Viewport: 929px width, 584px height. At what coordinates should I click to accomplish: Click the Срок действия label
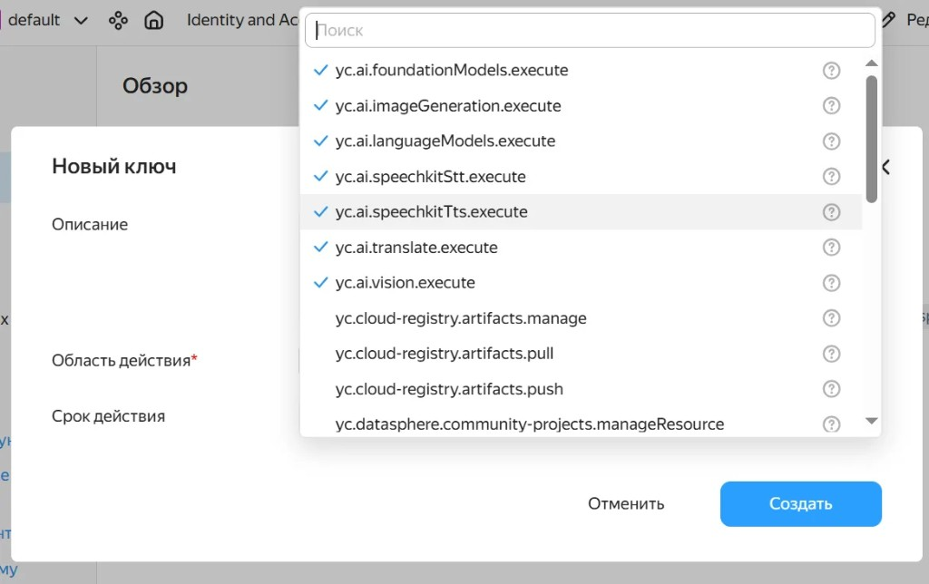[109, 416]
